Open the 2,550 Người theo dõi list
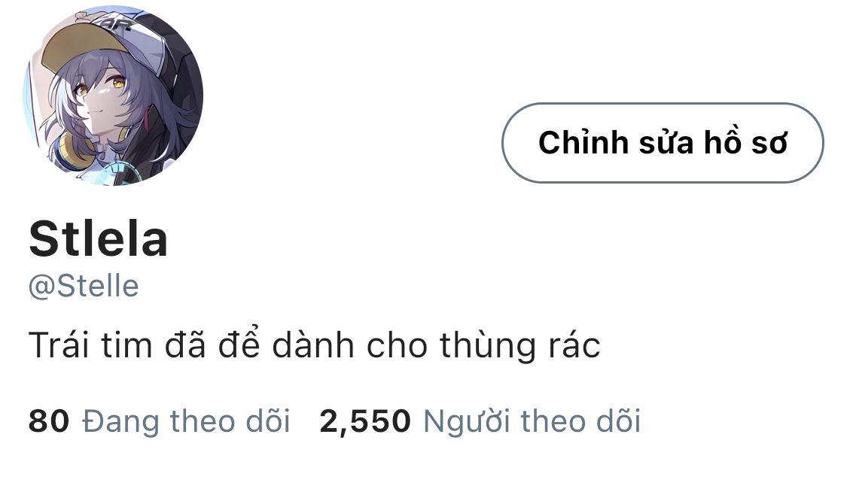This screenshot has height=501, width=847. (x=480, y=421)
